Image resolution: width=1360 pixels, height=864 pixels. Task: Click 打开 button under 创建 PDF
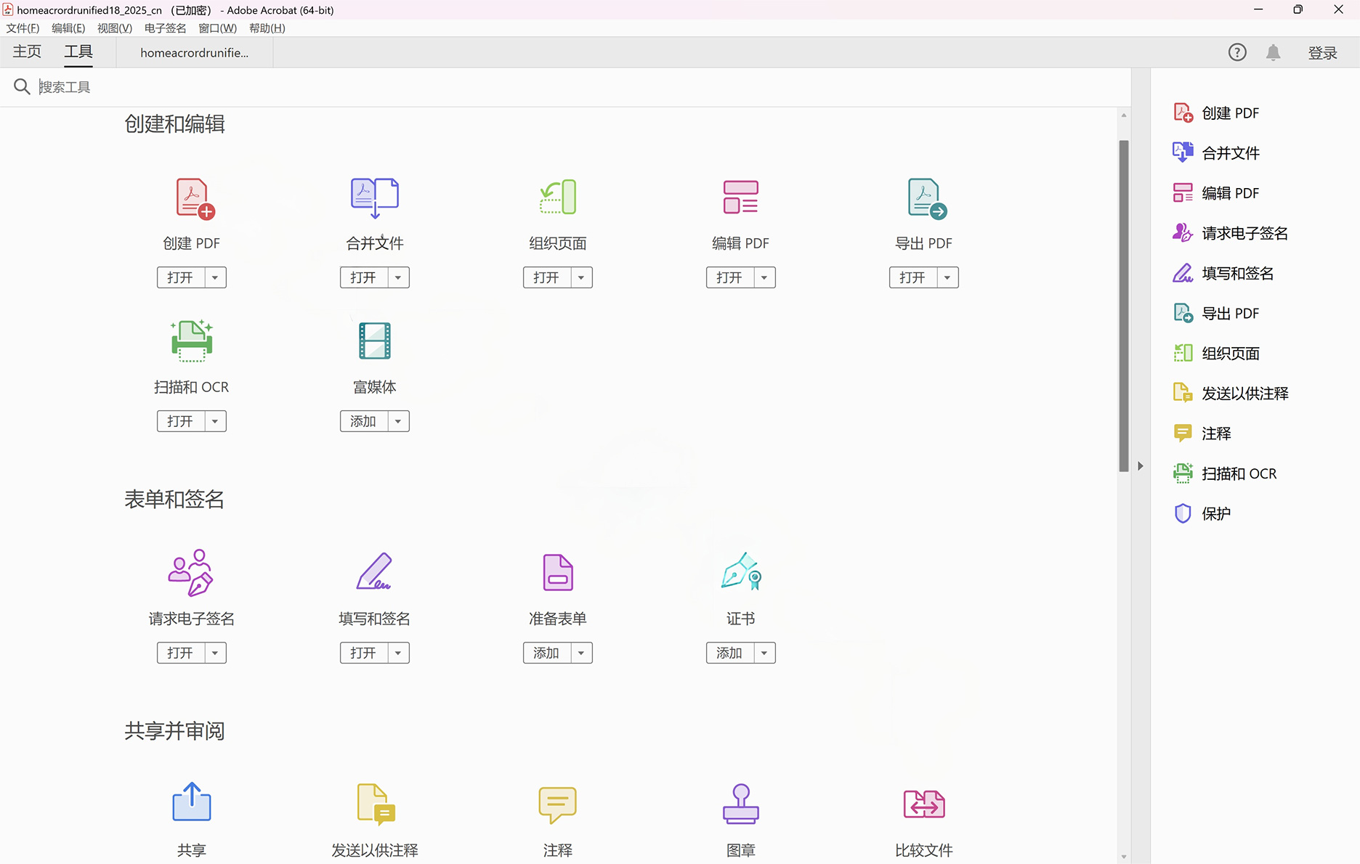(x=181, y=277)
